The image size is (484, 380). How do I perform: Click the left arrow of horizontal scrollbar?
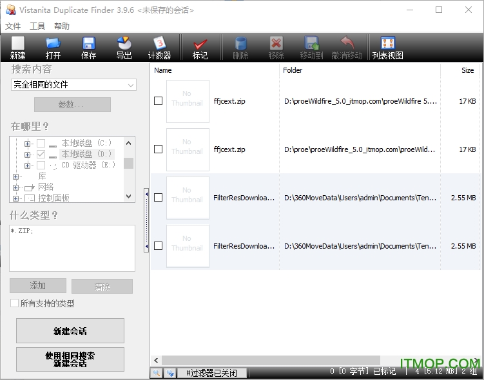coord(156,360)
